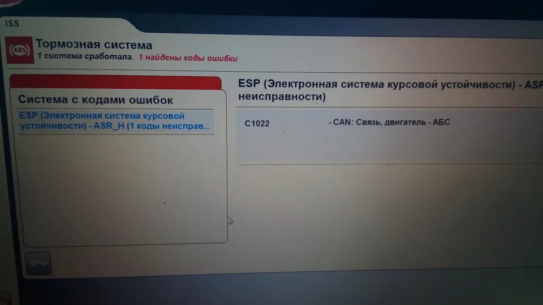Click the 'Тормозная система' heading
543x305 pixels.
(x=94, y=45)
